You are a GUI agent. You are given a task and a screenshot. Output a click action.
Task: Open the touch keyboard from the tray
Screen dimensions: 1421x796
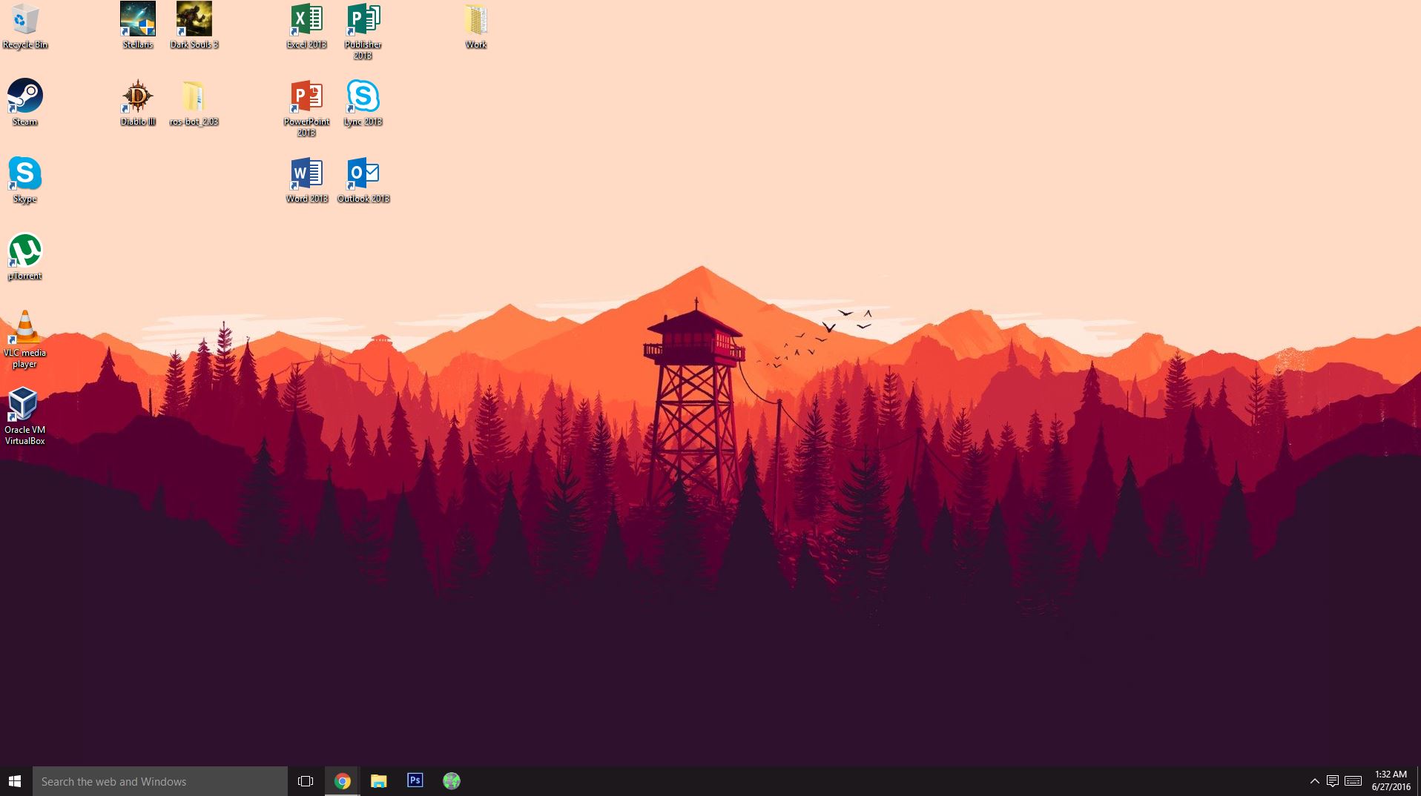pyautogui.click(x=1353, y=781)
